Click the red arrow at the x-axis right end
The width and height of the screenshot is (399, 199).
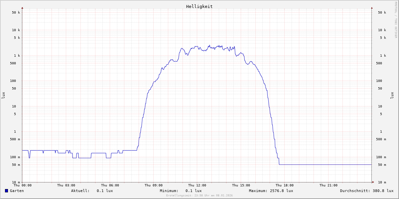click(373, 182)
